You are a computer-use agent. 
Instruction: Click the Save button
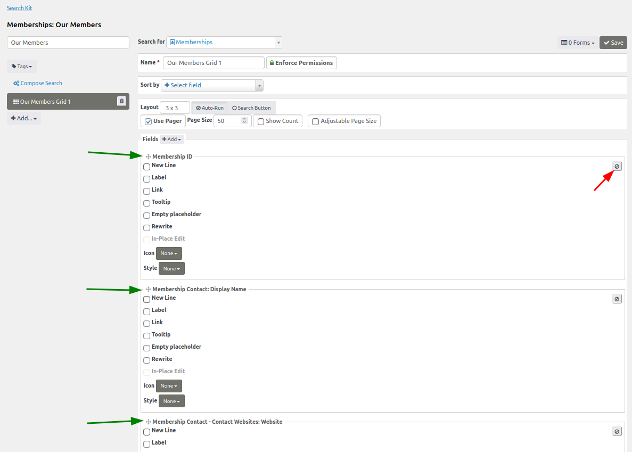[x=613, y=43]
